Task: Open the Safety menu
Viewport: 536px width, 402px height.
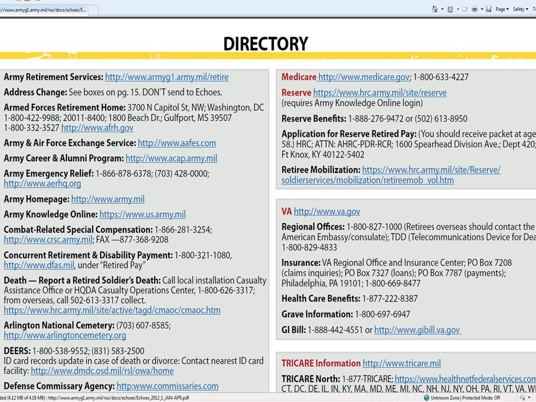Action: (x=520, y=9)
